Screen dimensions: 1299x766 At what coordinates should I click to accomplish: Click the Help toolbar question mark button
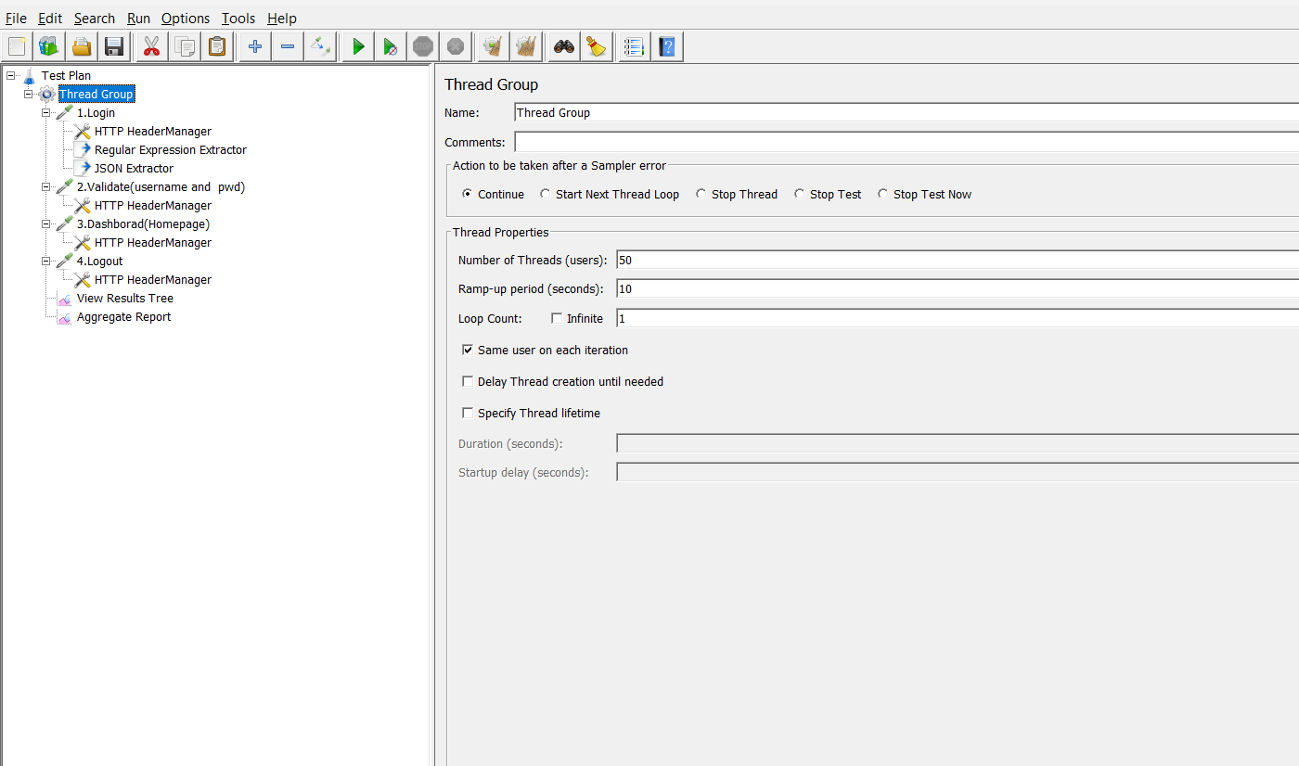(x=667, y=45)
